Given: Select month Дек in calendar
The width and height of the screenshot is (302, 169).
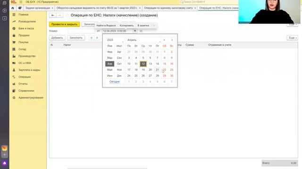Looking at the screenshot, I should click(119, 76).
